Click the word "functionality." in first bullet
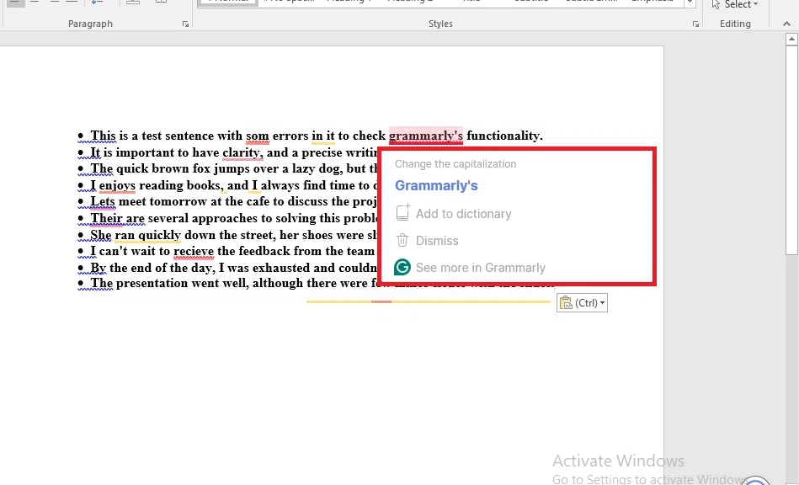The height and width of the screenshot is (485, 799). [x=504, y=136]
